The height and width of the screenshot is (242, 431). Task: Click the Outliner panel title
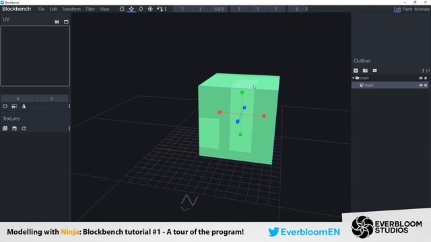tap(362, 61)
